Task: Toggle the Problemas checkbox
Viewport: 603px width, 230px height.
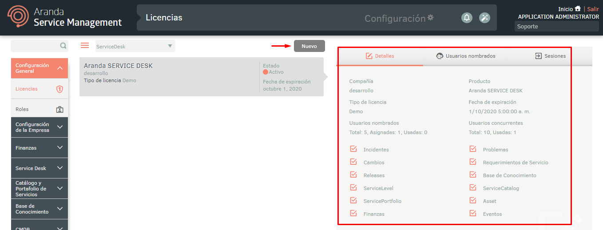Action: tap(473, 149)
